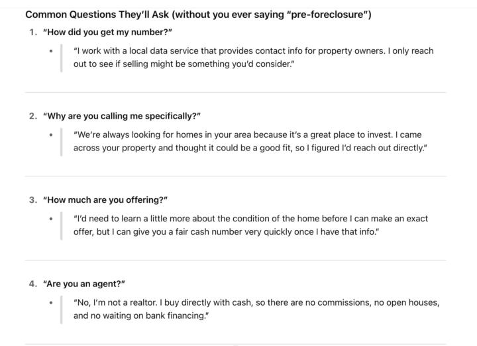Click the answer mentioning a local data service

point(253,57)
